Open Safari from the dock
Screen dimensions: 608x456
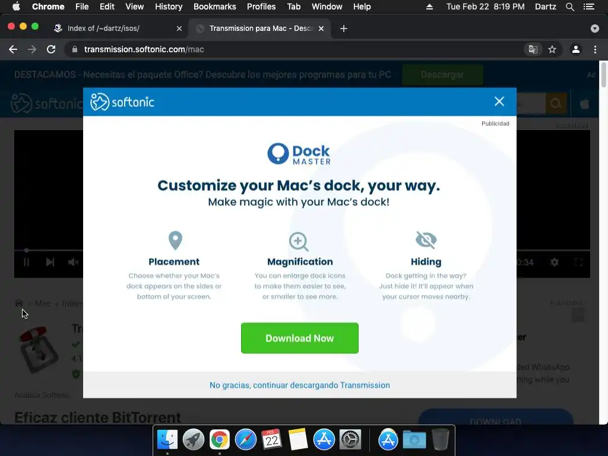click(x=245, y=440)
